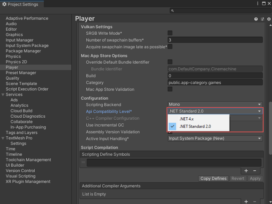Enable Mac App Store Validation checkbox

170,89
